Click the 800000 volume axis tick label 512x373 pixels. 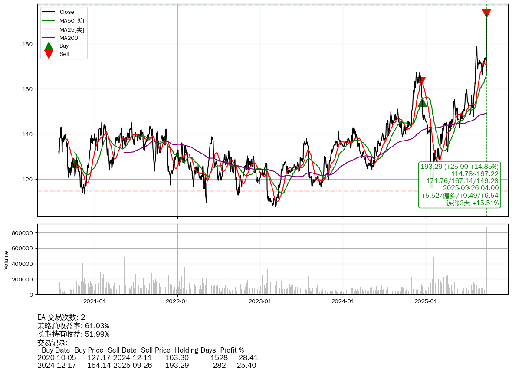point(22,233)
